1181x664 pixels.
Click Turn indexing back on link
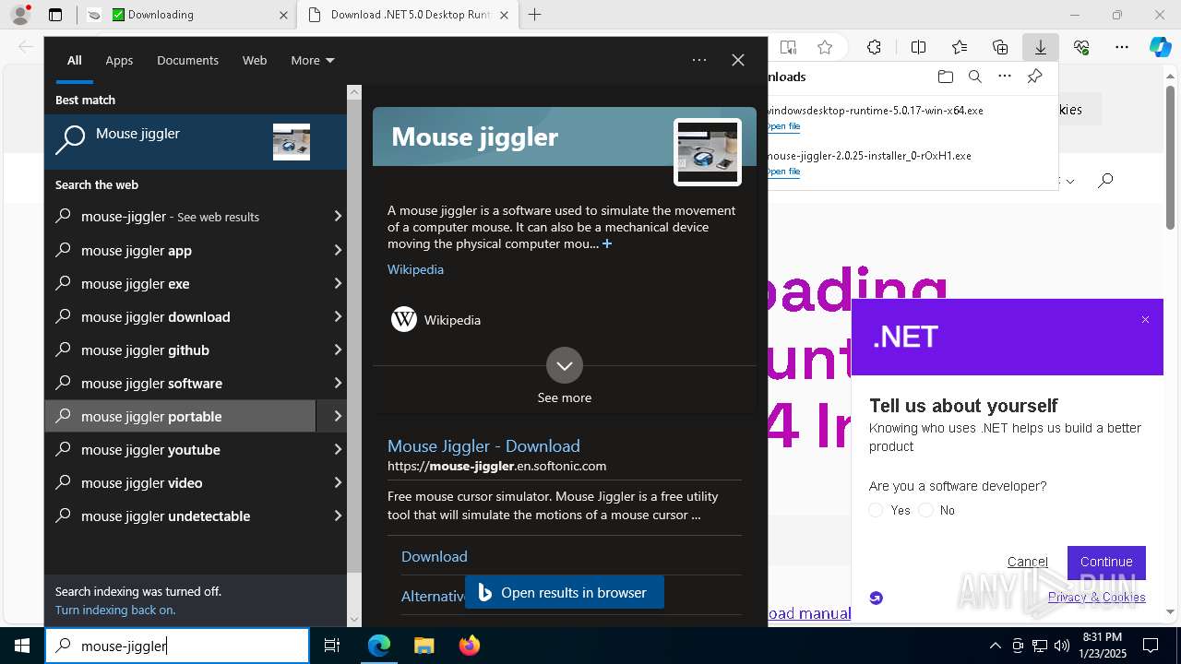click(115, 610)
